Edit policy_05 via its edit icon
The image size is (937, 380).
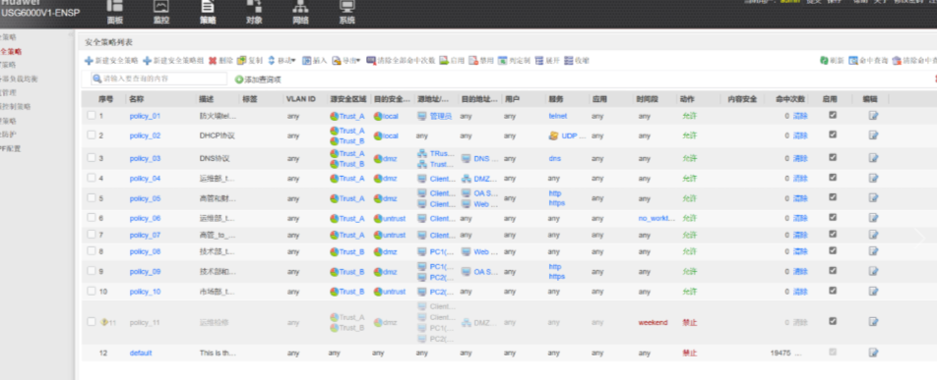[874, 198]
